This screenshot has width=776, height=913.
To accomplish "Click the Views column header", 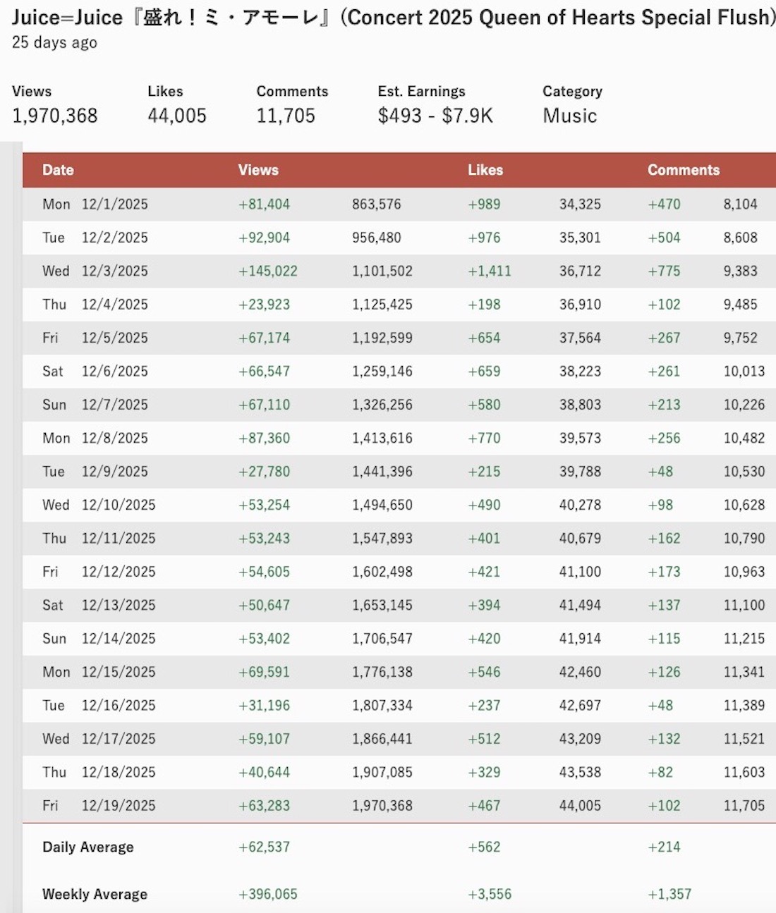I will point(258,170).
